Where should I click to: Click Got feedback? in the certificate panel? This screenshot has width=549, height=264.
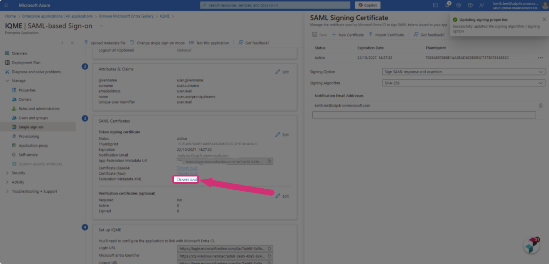[429, 35]
